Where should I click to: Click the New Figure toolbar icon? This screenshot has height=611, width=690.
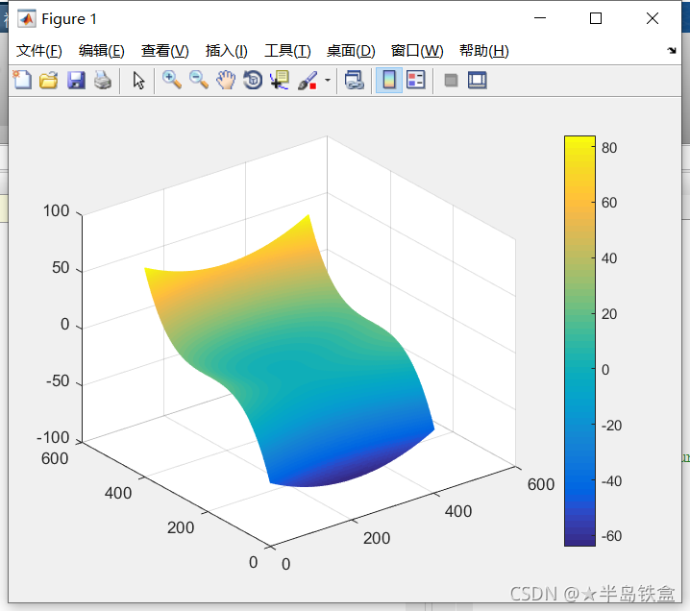pos(21,81)
